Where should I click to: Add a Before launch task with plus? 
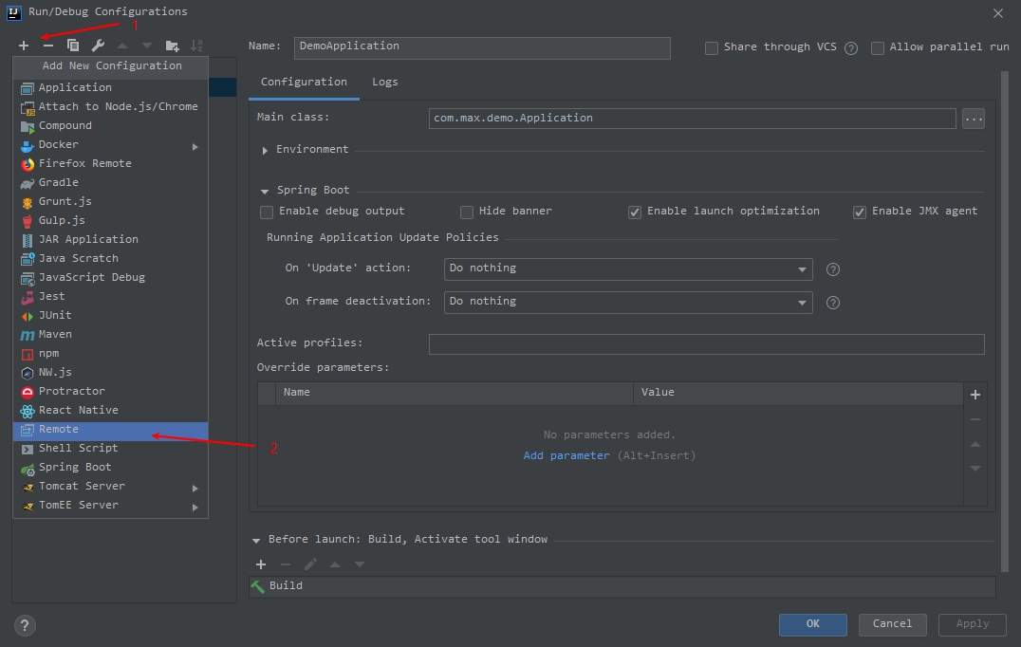[261, 564]
